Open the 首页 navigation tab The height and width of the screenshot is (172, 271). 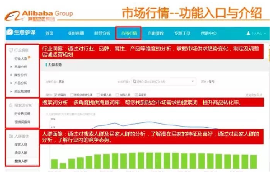coord(49,33)
